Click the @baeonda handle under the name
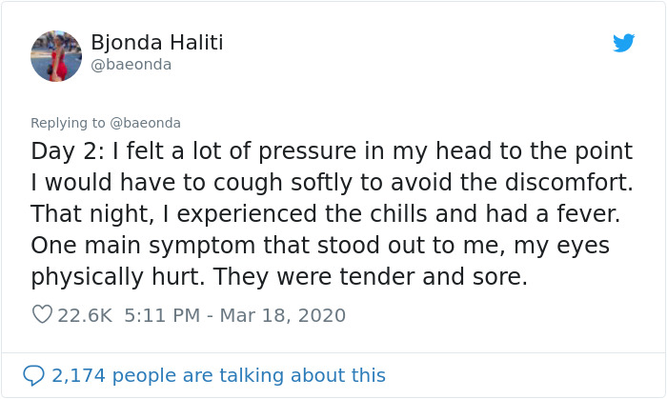Viewport: 667px width, 399px height. [131, 65]
